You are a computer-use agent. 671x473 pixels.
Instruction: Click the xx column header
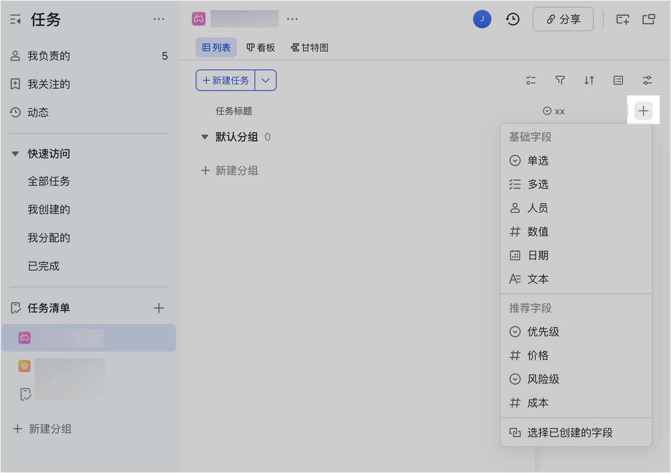pyautogui.click(x=554, y=111)
